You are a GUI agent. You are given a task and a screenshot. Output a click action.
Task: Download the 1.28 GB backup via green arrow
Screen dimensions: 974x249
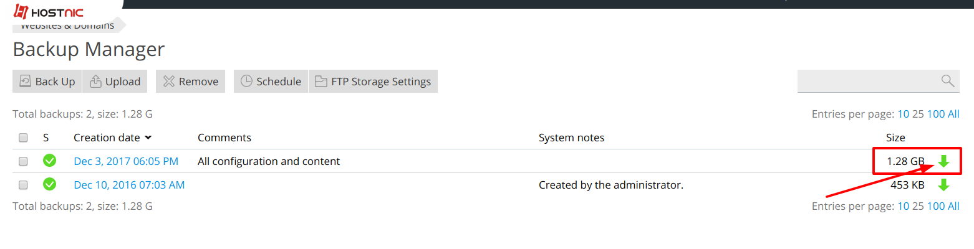(x=943, y=161)
